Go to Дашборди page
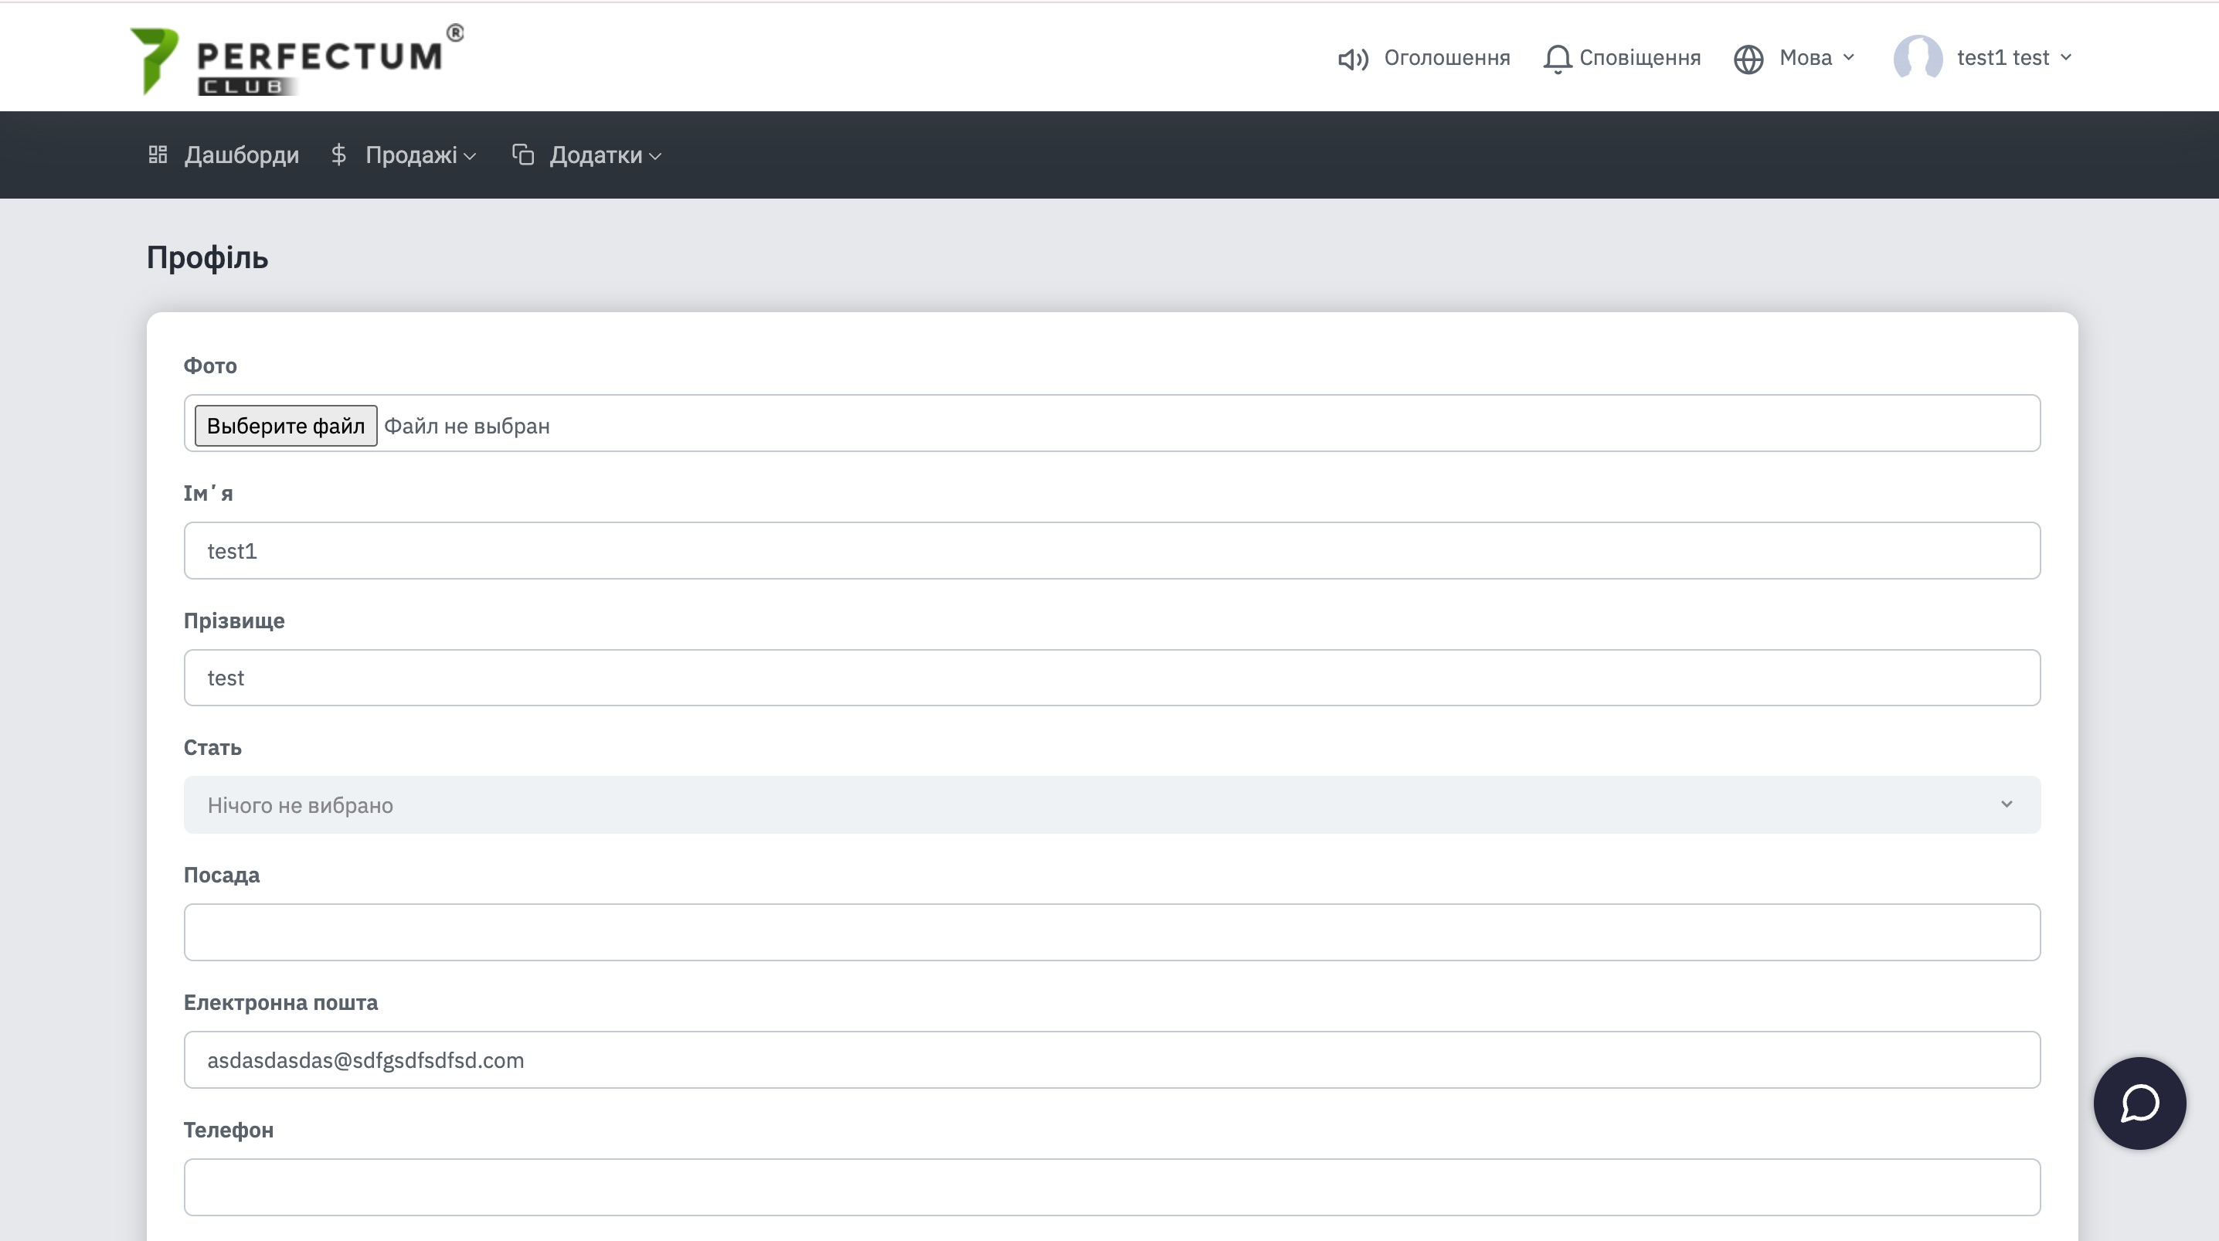 [x=241, y=155]
